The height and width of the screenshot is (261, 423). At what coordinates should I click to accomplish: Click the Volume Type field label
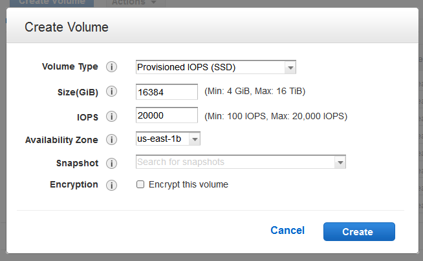coord(70,66)
